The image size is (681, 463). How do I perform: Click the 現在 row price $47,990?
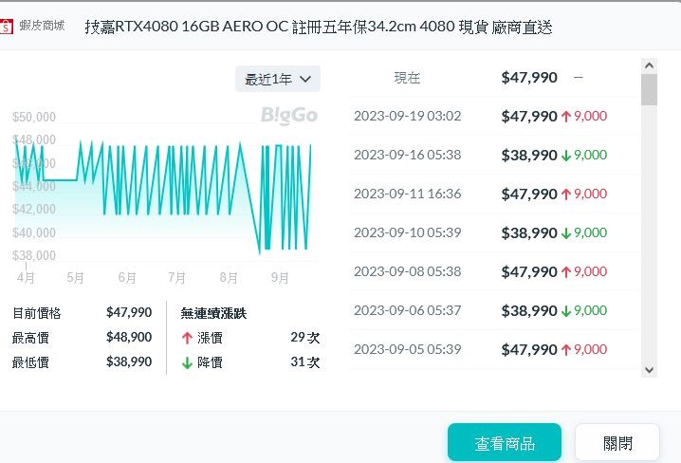pos(529,78)
